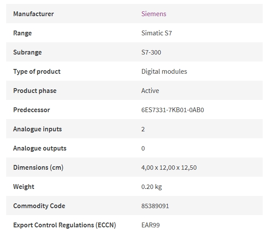Click the Predecessor label
Image resolution: width=271 pixels, height=233 pixels.
point(32,110)
